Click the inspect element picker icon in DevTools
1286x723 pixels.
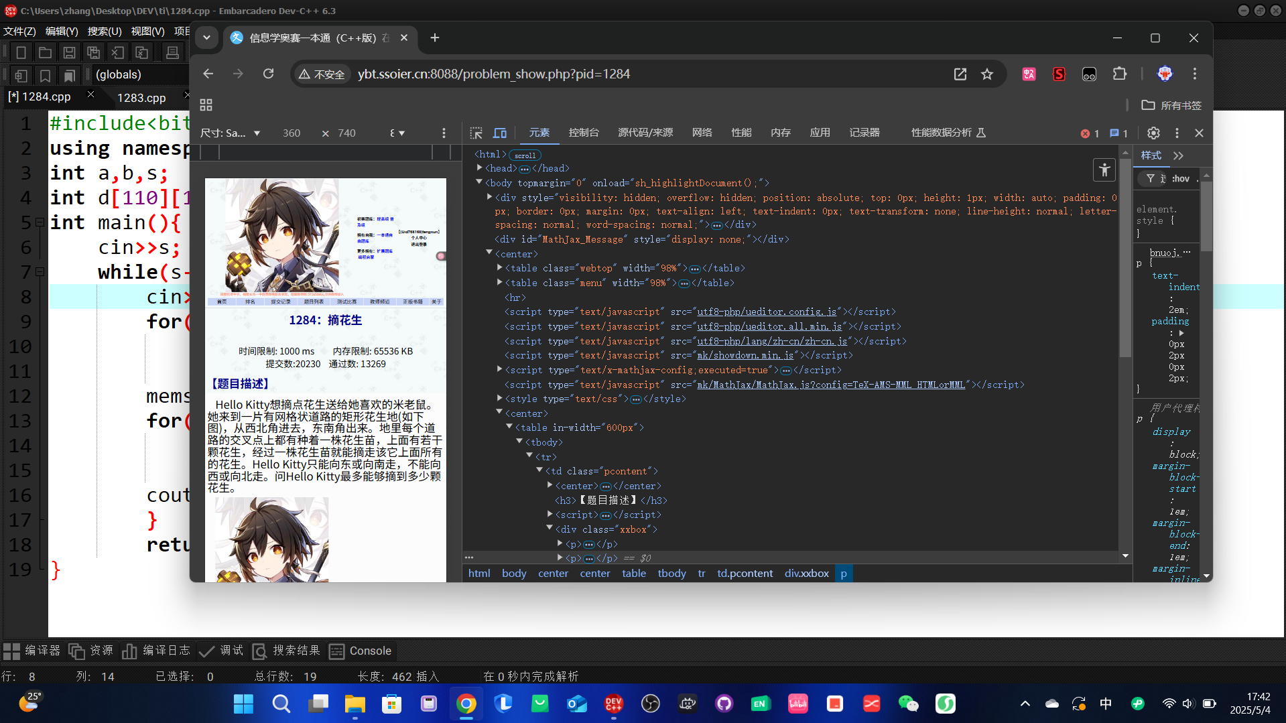click(x=476, y=133)
